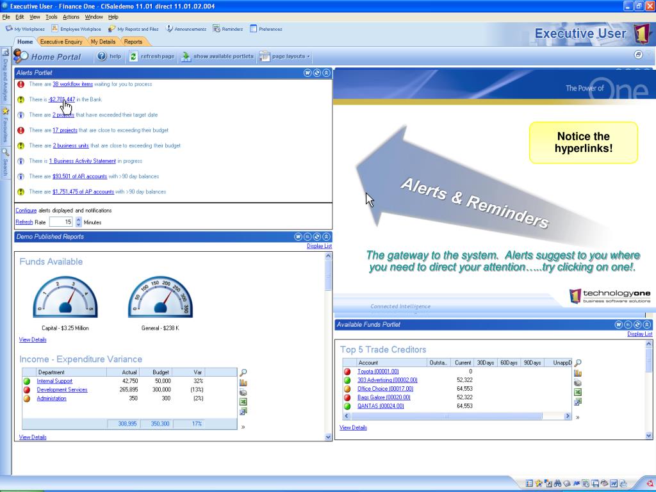The image size is (656, 492).
Task: Click the Alerts Portlet W icon
Action: (x=307, y=73)
